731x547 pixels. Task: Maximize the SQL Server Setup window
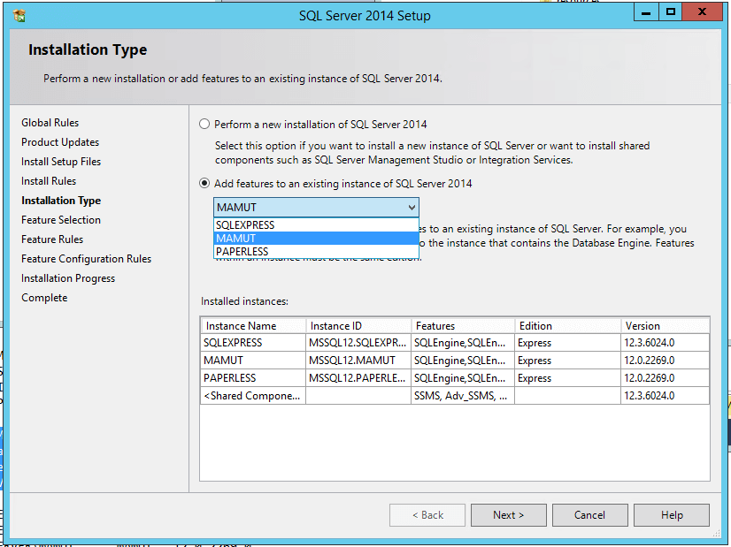(671, 12)
